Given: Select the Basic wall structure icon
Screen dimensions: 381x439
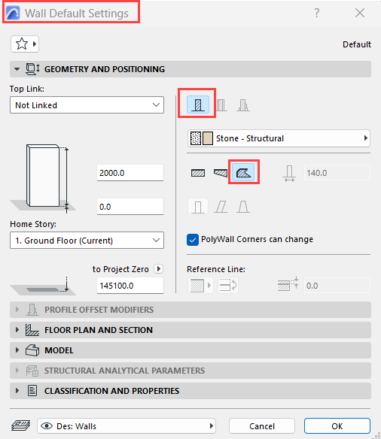Looking at the screenshot, I should point(198,104).
